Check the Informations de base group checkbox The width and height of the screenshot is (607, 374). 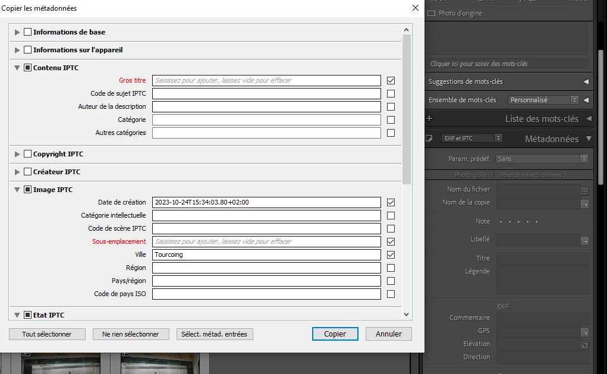point(27,32)
